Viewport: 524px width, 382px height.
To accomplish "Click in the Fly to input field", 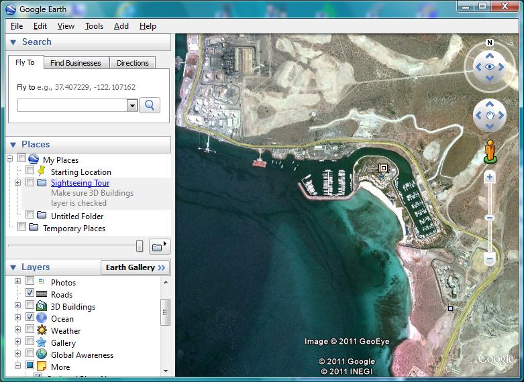I will tap(72, 105).
